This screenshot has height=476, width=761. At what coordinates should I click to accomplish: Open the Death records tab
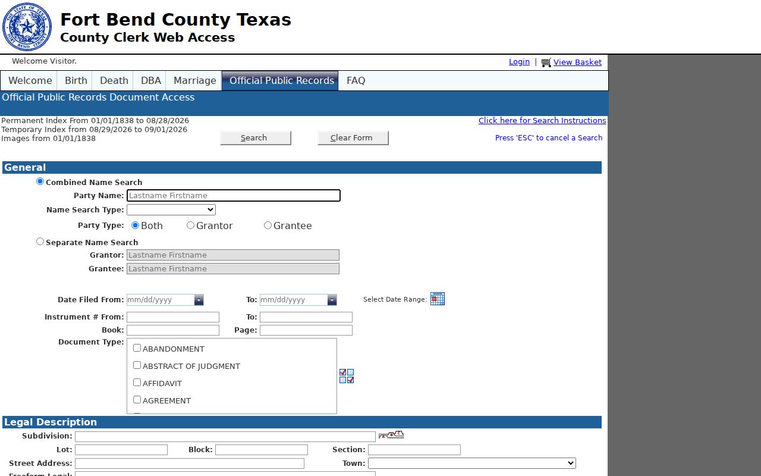coord(114,80)
